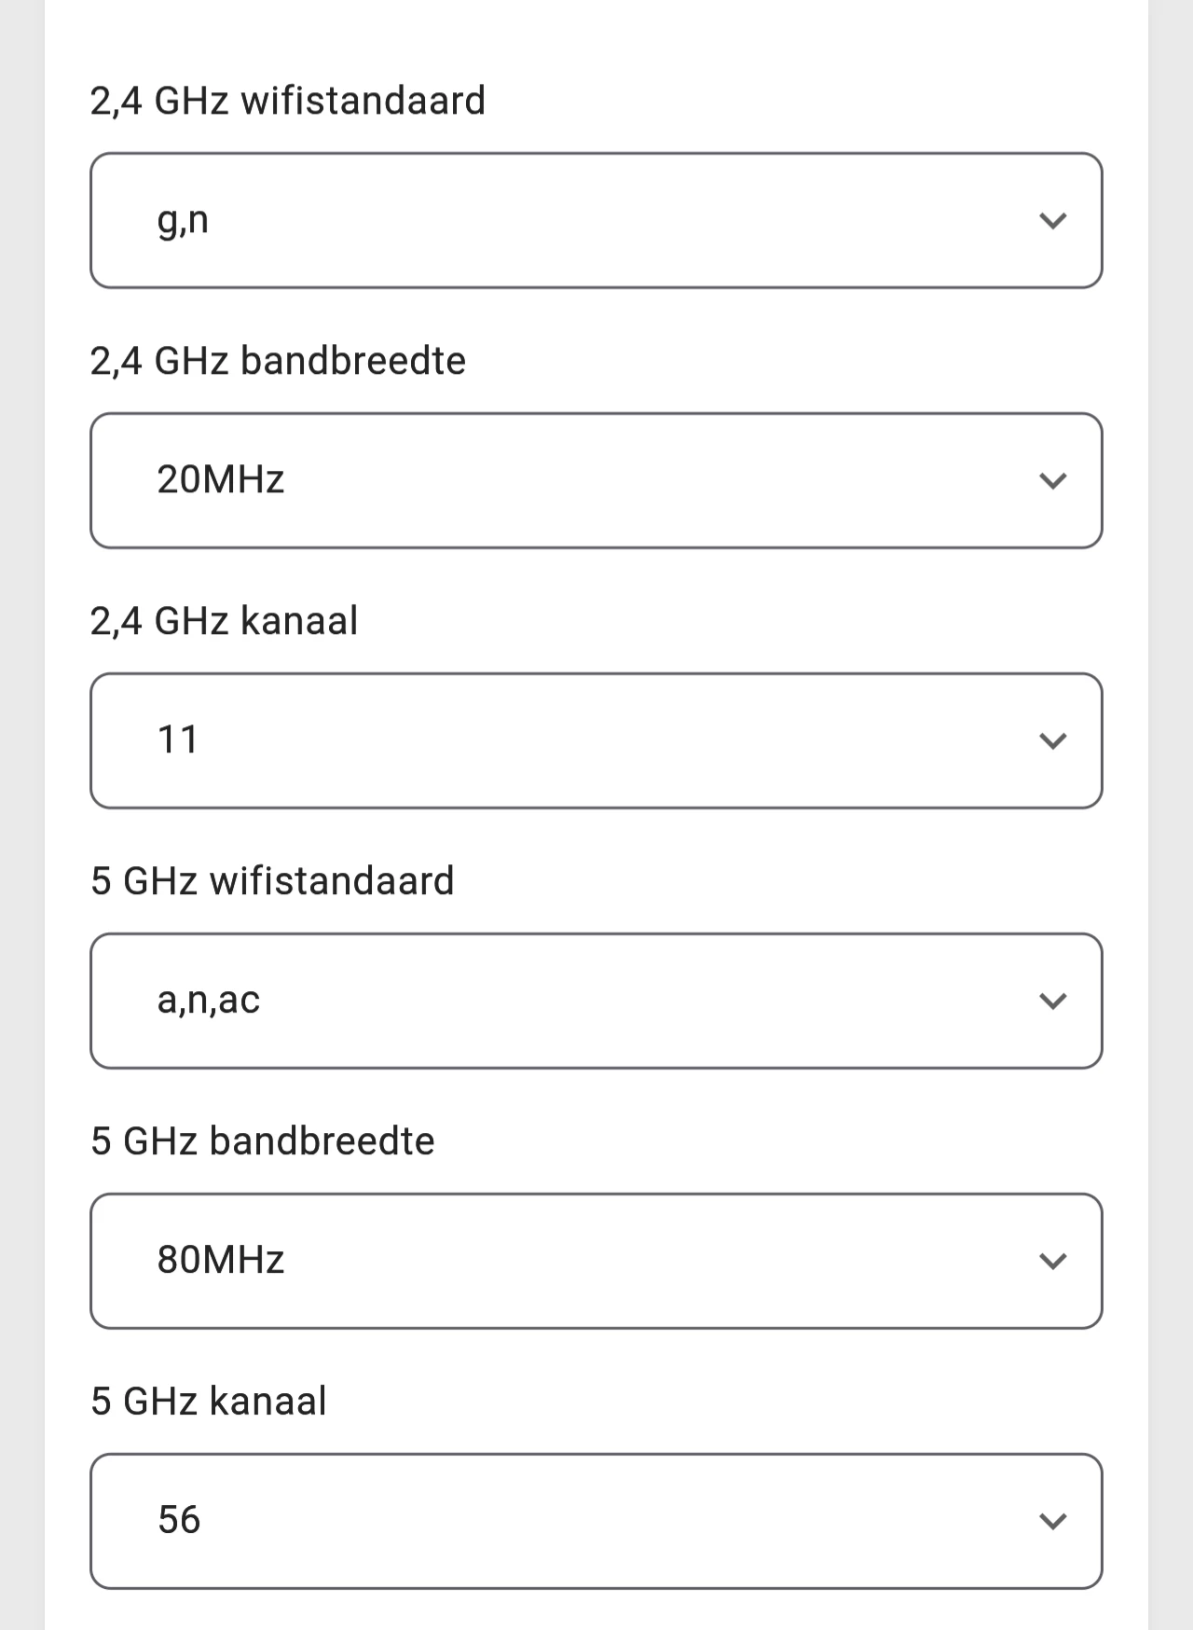Click the '2,4 GHz bandbreedte' label text

[278, 361]
